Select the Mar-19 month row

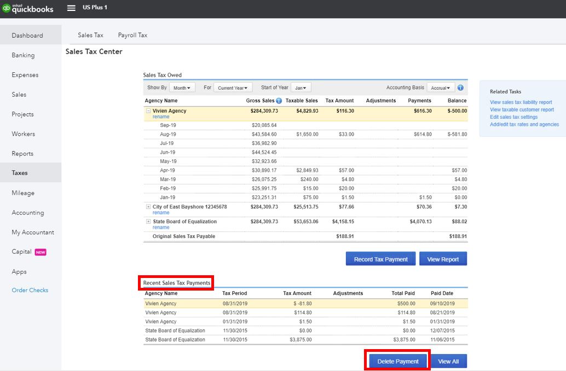point(305,179)
